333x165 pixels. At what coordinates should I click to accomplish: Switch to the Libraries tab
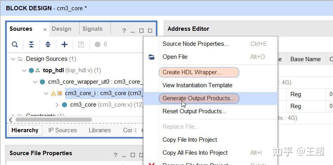pyautogui.click(x=99, y=130)
